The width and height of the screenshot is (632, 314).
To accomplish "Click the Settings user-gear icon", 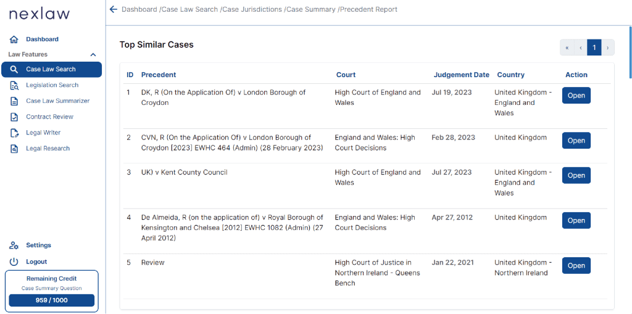I will point(14,246).
